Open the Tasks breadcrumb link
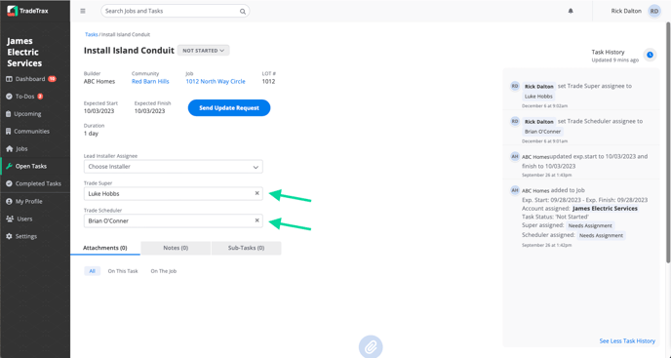The image size is (671, 358). pyautogui.click(x=91, y=34)
